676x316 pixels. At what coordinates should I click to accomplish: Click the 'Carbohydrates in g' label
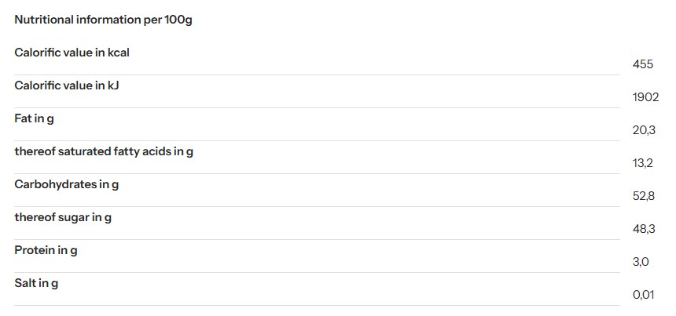[66, 184]
